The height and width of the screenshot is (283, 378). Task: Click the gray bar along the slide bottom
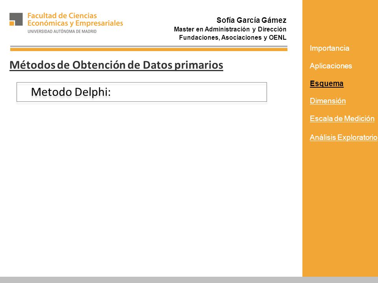[x=189, y=280]
